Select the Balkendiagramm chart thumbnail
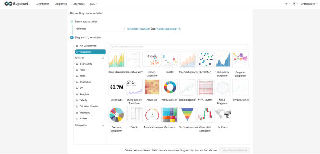 (x=116, y=60)
